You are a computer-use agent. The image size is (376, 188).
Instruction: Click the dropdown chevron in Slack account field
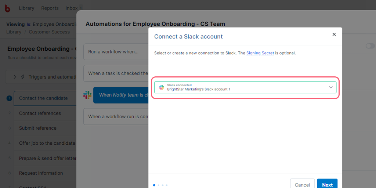pos(331,87)
